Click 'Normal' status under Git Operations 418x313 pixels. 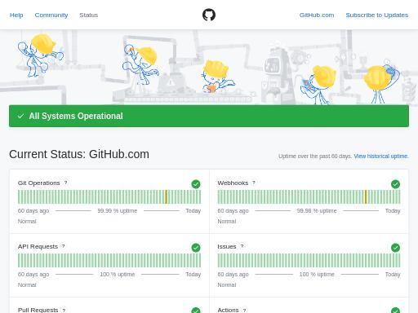(x=27, y=222)
